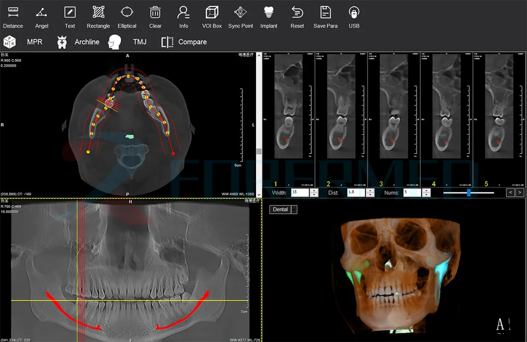Reset the current view
527x342 pixels.
coord(297,15)
